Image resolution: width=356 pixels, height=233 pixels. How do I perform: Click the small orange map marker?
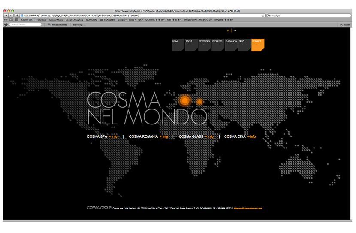point(199,102)
